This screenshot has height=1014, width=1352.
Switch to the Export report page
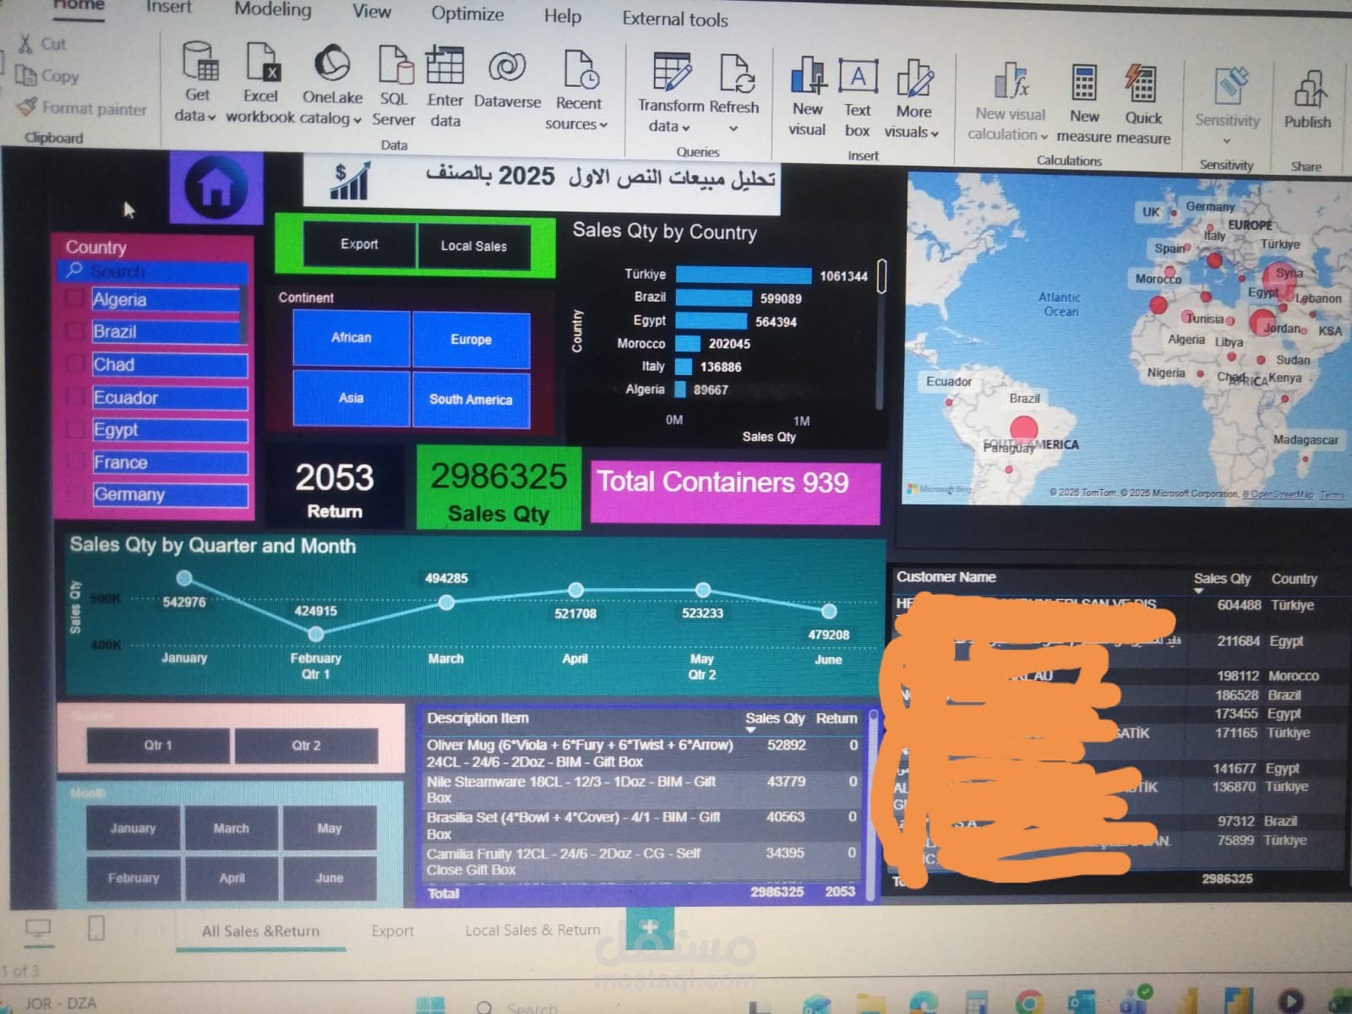pyautogui.click(x=393, y=930)
